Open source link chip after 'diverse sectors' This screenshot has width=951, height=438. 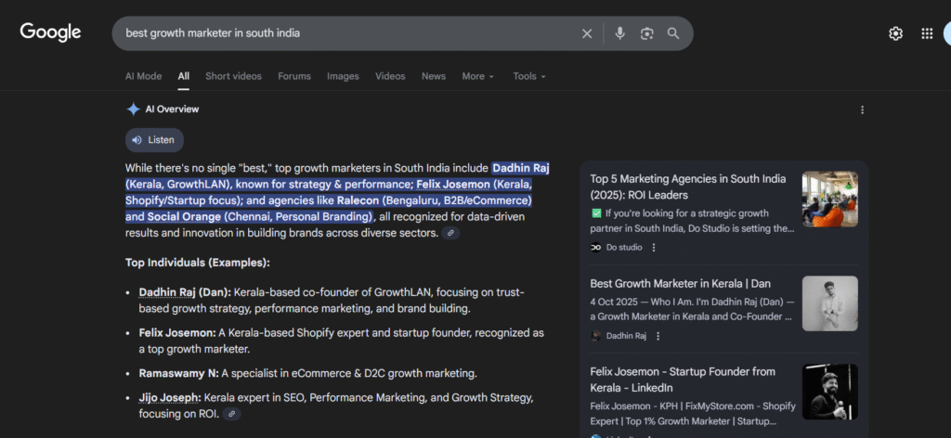[450, 233]
